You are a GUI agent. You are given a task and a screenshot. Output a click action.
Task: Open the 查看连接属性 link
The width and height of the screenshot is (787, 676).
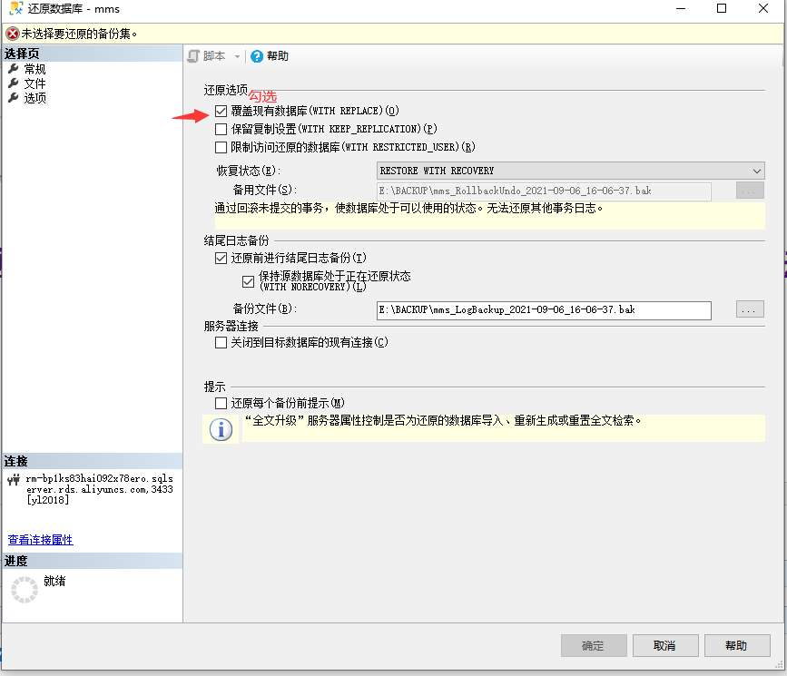tap(41, 540)
